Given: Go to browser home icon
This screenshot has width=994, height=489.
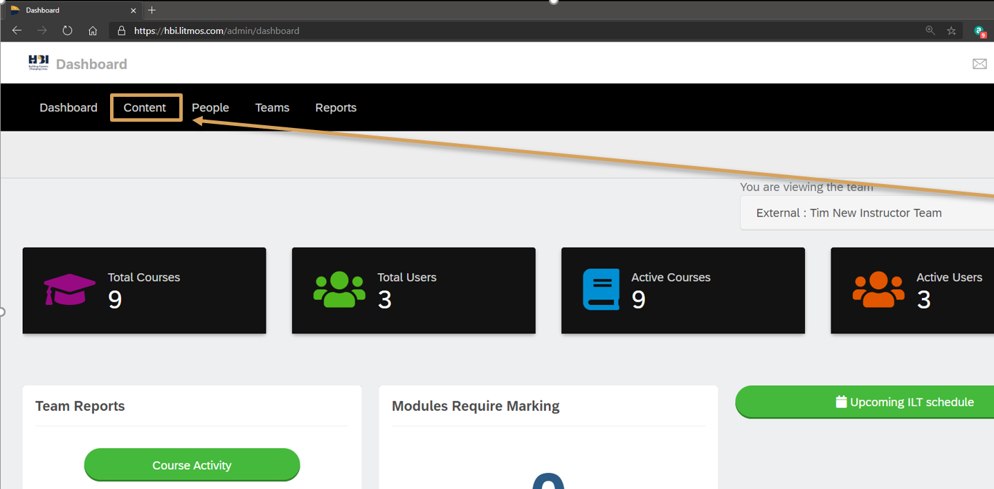Looking at the screenshot, I should 93,30.
